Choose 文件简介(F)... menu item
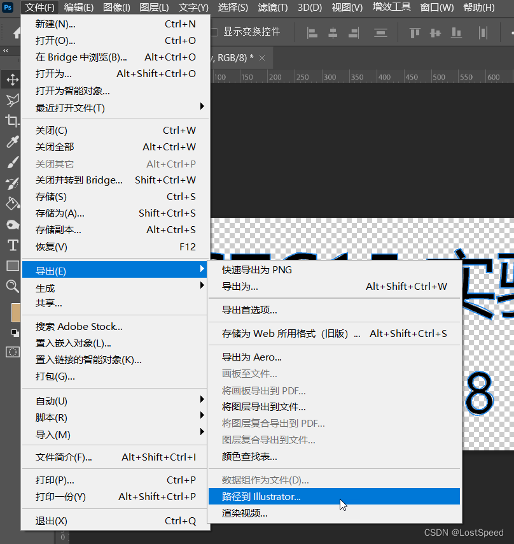 (115, 457)
